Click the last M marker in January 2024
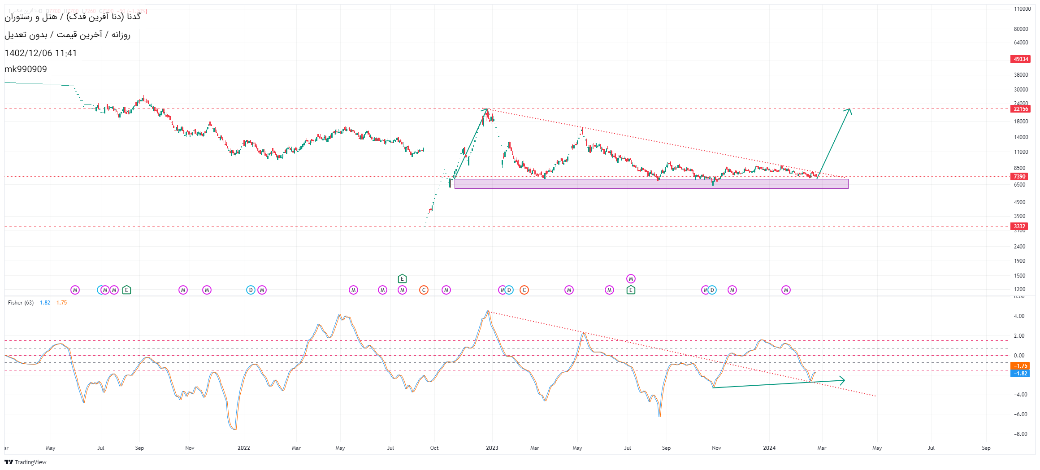This screenshot has height=470, width=1040. click(786, 290)
